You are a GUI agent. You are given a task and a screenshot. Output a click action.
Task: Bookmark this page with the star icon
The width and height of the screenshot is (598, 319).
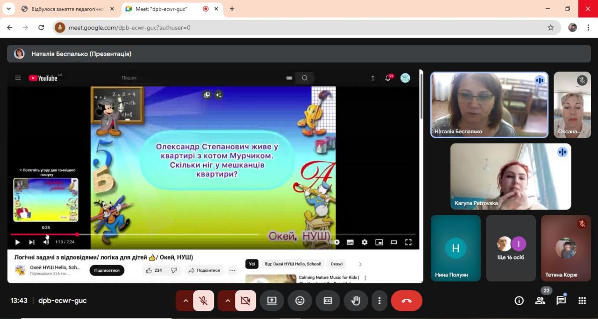(550, 28)
